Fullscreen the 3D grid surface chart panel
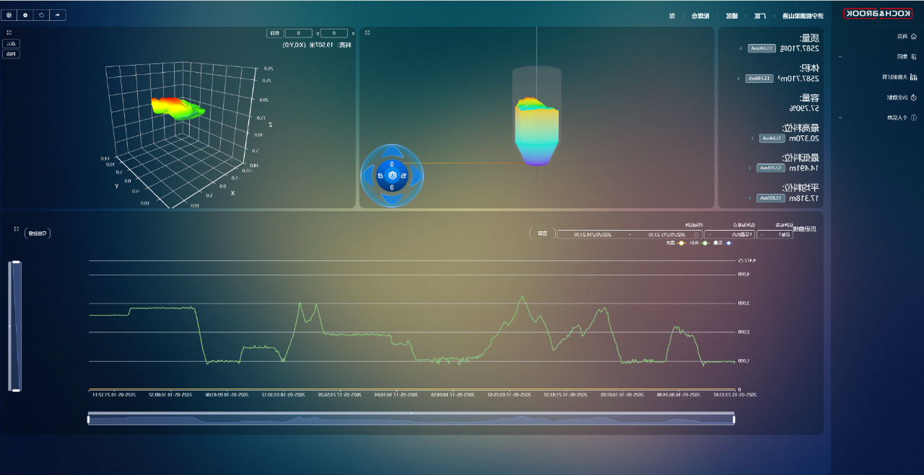This screenshot has width=924, height=475. pos(9,32)
